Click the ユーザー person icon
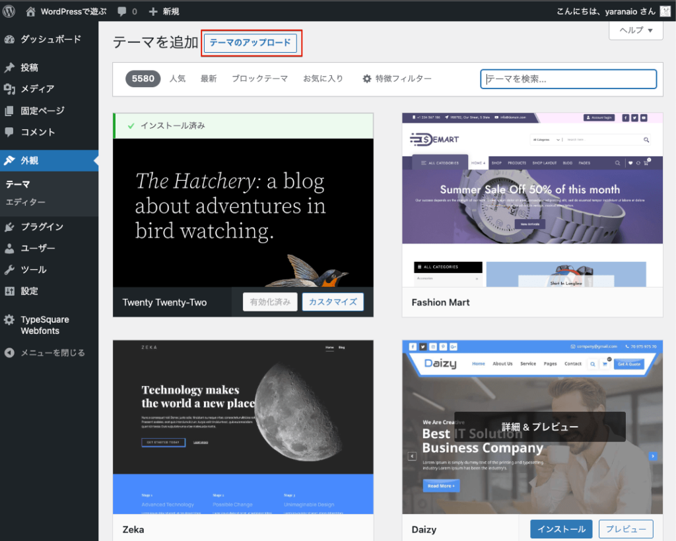Image resolution: width=676 pixels, height=541 pixels. [9, 249]
